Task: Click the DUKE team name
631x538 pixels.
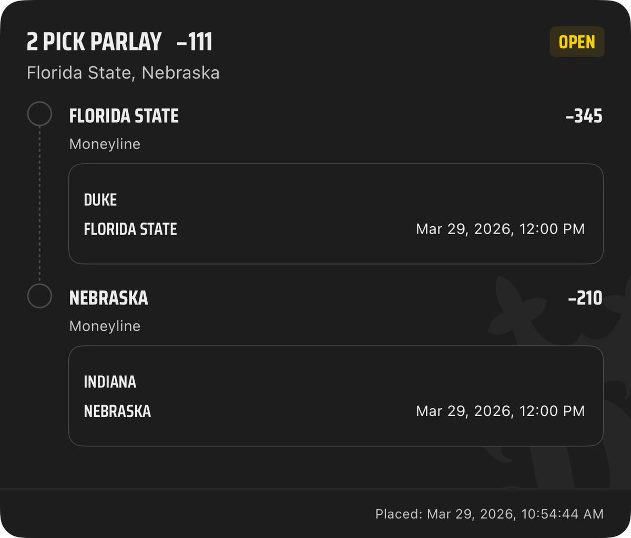Action: click(x=100, y=200)
